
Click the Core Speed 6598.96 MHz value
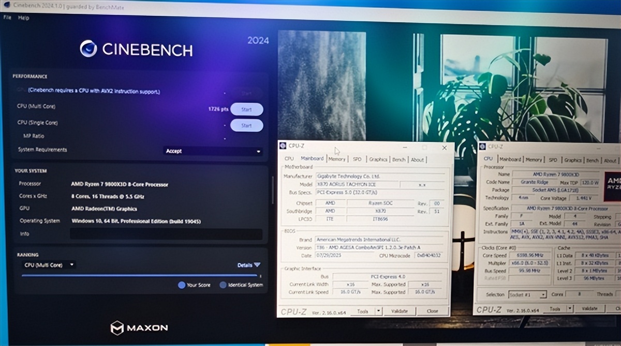click(529, 256)
